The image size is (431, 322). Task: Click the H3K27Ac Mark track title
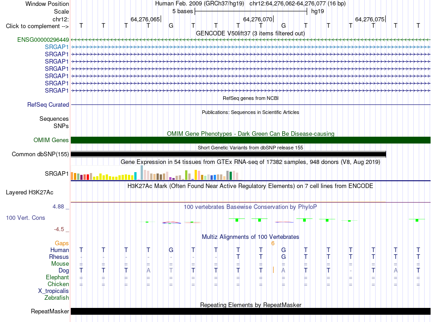250,186
